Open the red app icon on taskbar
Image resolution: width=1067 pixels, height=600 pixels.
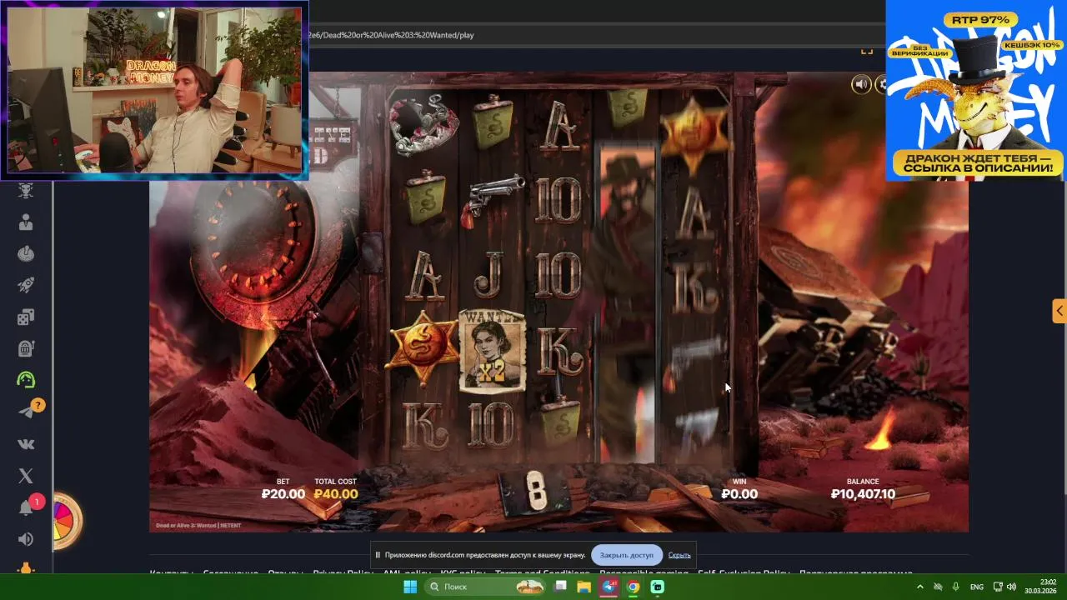pos(609,587)
